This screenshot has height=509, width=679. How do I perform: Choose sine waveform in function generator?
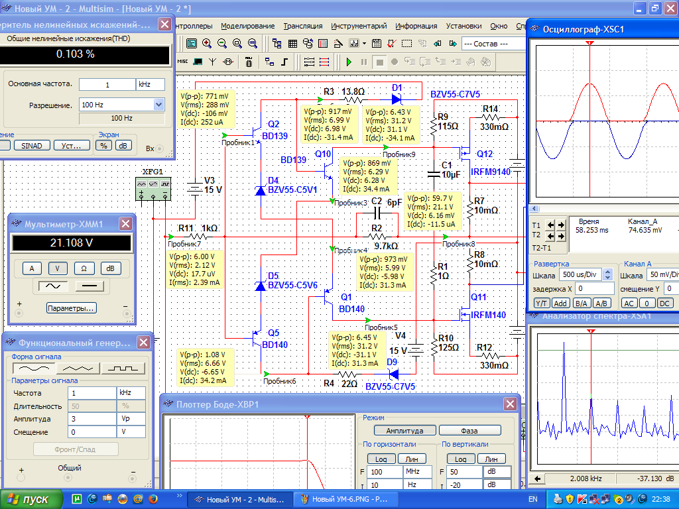point(34,368)
